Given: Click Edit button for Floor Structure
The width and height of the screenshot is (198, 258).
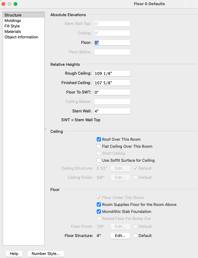Looking at the screenshot, I should pyautogui.click(x=120, y=236).
